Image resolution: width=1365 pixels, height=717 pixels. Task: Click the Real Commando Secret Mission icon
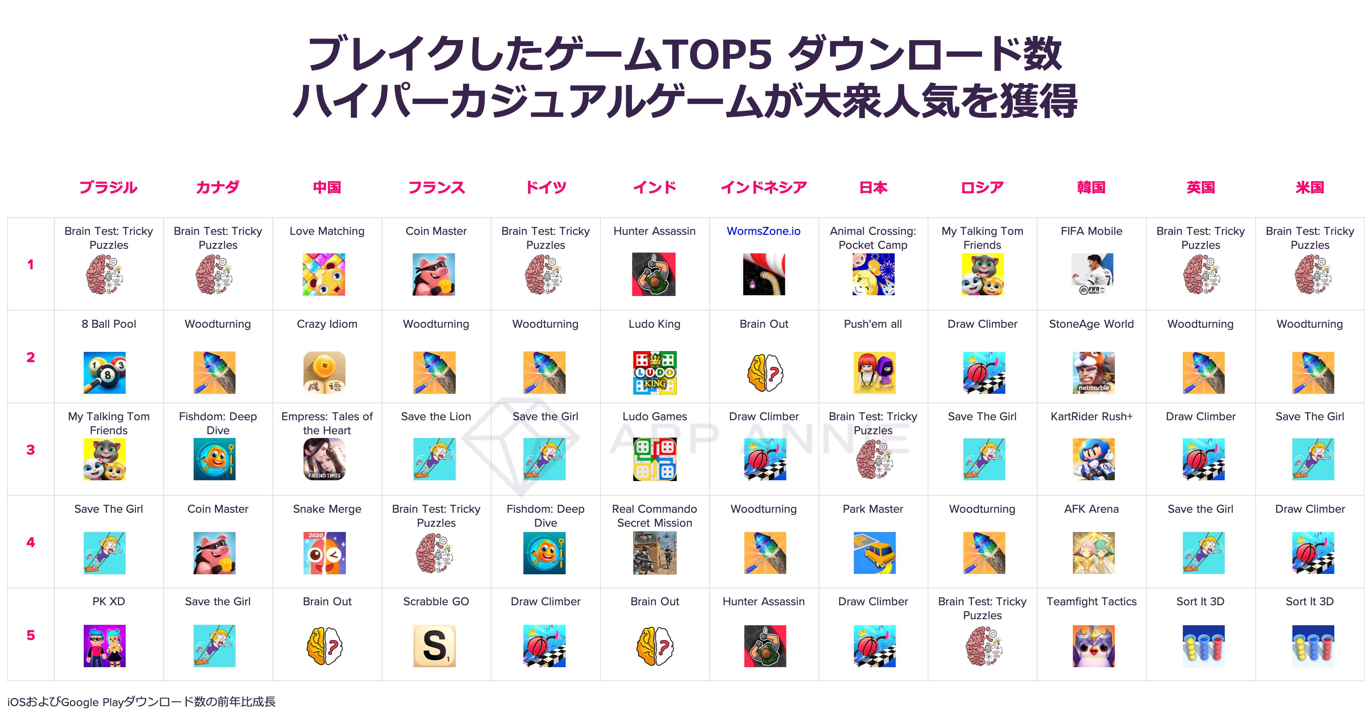(655, 553)
